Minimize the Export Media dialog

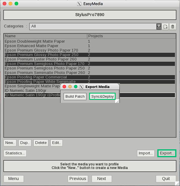click(70, 87)
